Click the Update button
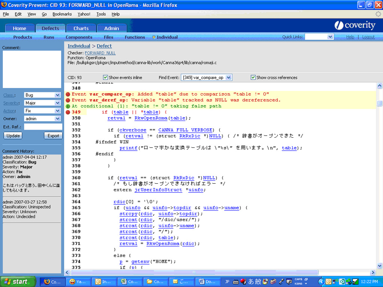This screenshot has height=287, width=383. click(13, 136)
